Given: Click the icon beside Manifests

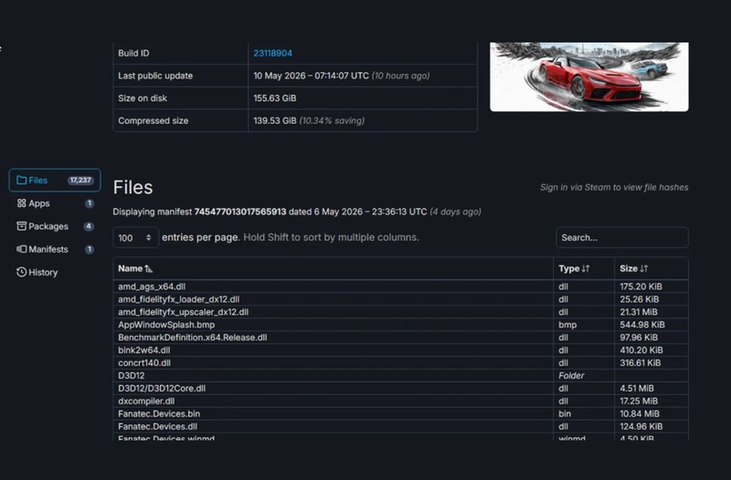Looking at the screenshot, I should coord(21,249).
